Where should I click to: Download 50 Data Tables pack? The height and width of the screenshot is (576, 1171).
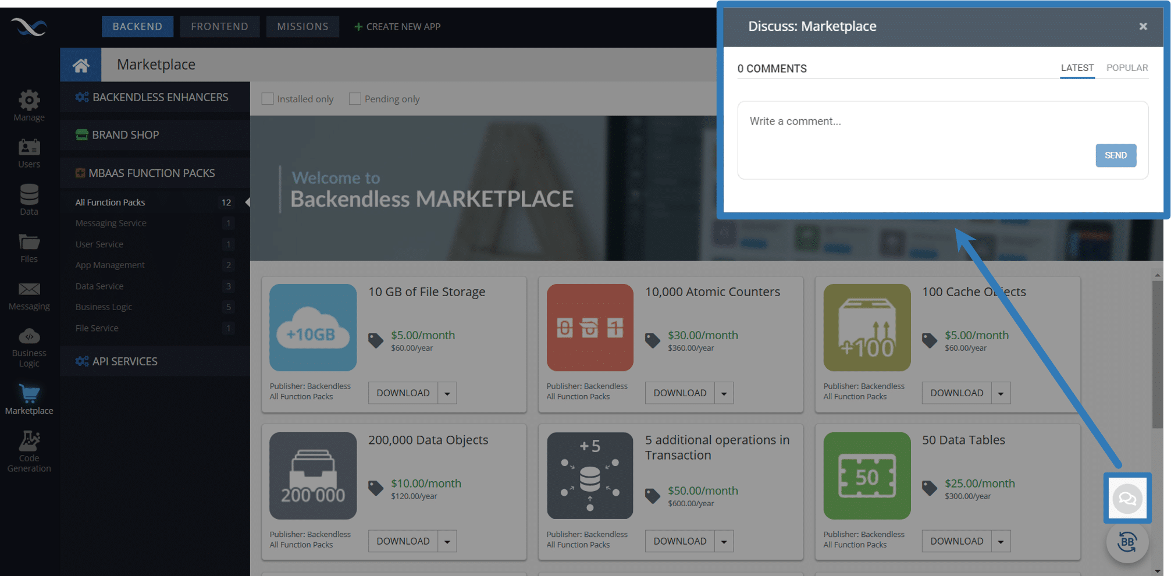click(957, 541)
